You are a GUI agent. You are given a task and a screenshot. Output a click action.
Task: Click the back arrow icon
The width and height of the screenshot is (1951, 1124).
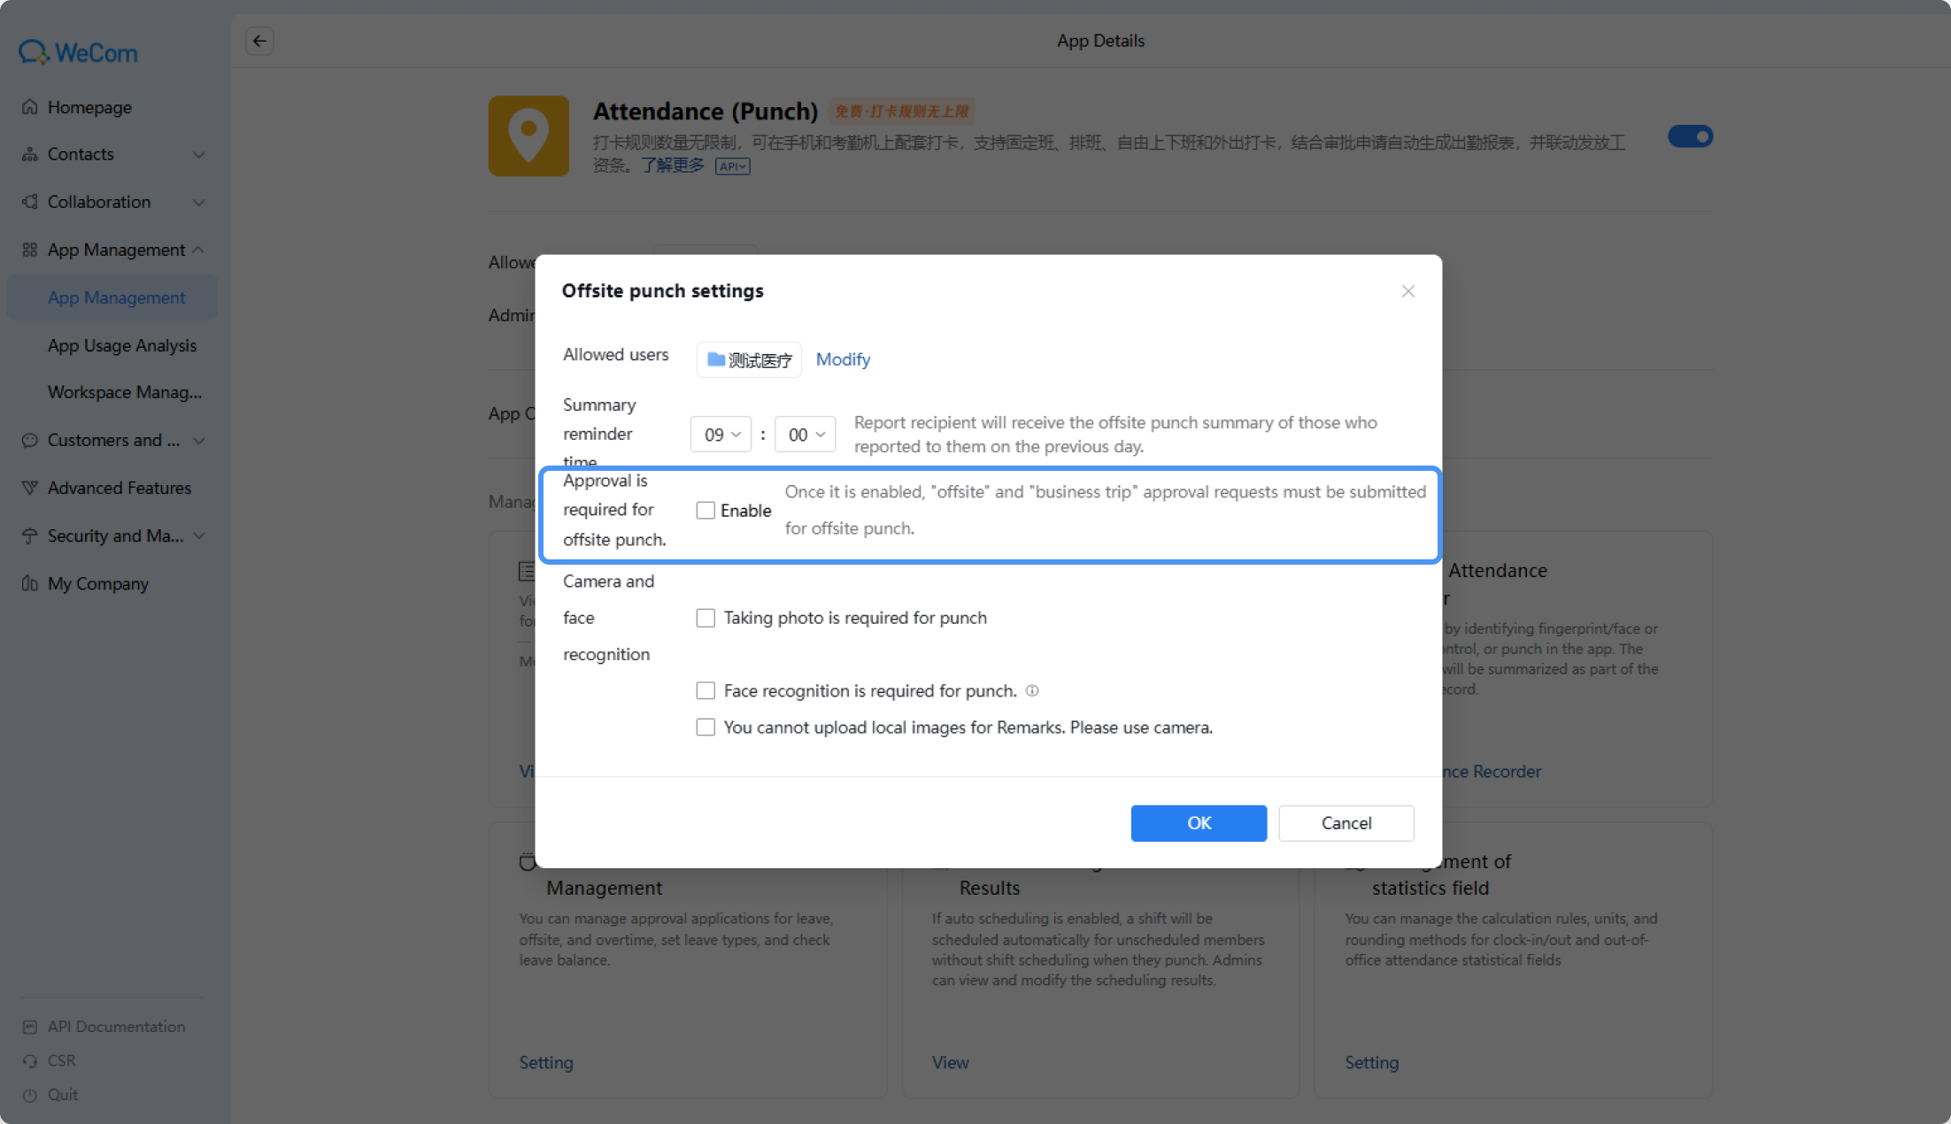click(x=259, y=41)
